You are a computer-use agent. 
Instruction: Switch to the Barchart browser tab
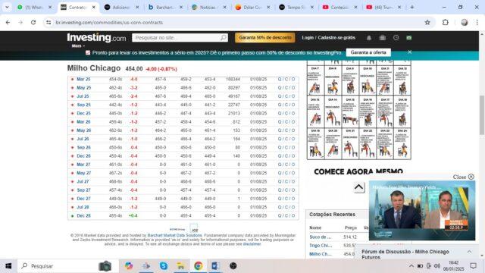click(x=165, y=7)
